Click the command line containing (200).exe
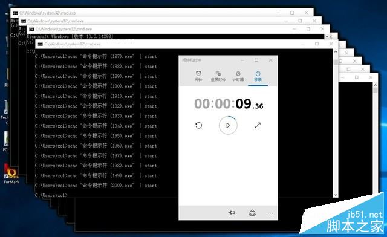The width and height of the screenshot is (387, 237). (x=96, y=186)
